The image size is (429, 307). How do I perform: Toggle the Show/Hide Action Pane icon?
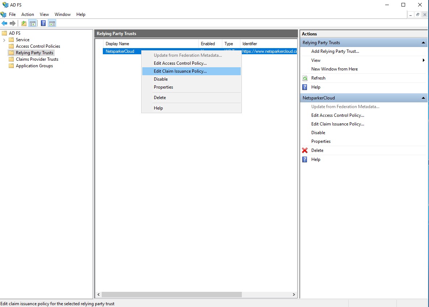pos(52,24)
